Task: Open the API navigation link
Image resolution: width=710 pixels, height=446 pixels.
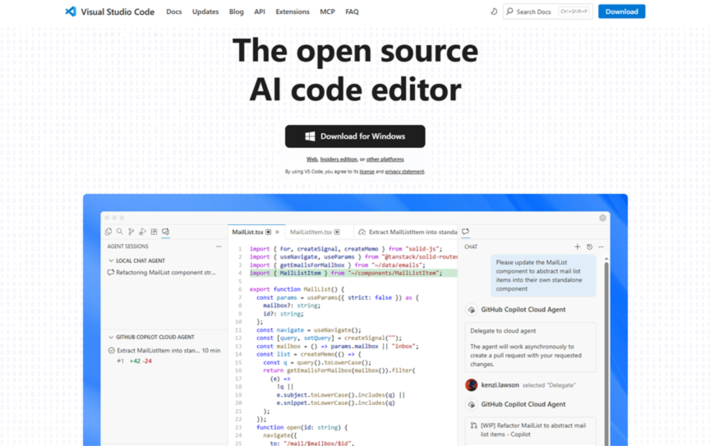Action: point(260,11)
